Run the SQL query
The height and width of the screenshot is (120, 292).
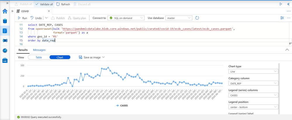23,18
